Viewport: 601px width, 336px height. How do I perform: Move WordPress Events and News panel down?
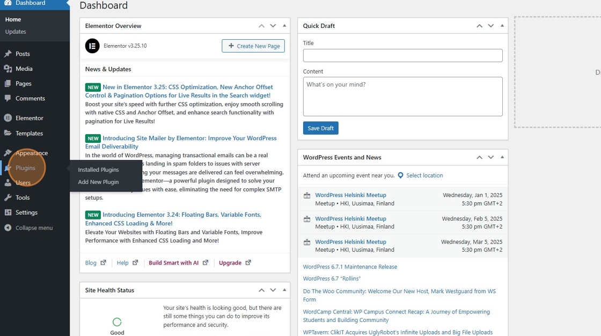click(x=490, y=157)
